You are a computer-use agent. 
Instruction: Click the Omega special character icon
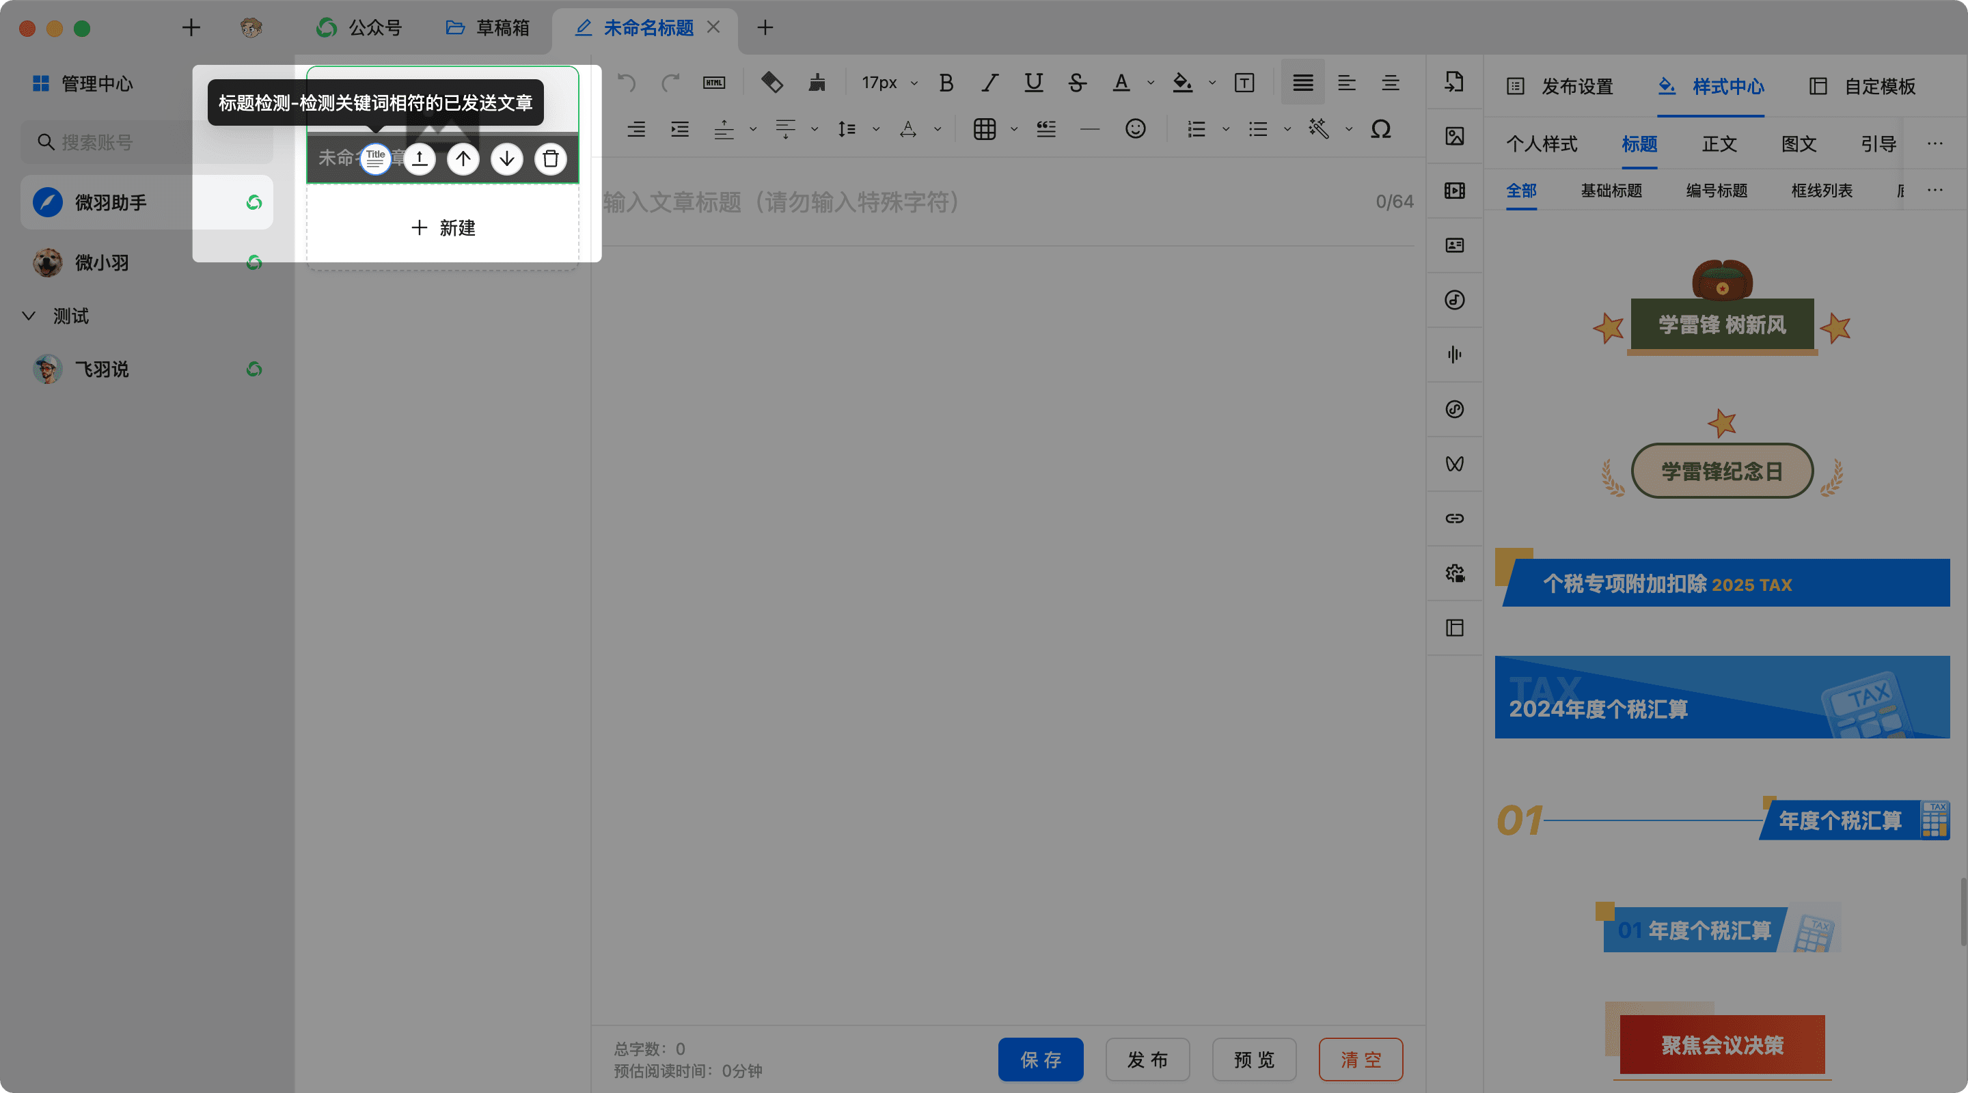[x=1380, y=129]
